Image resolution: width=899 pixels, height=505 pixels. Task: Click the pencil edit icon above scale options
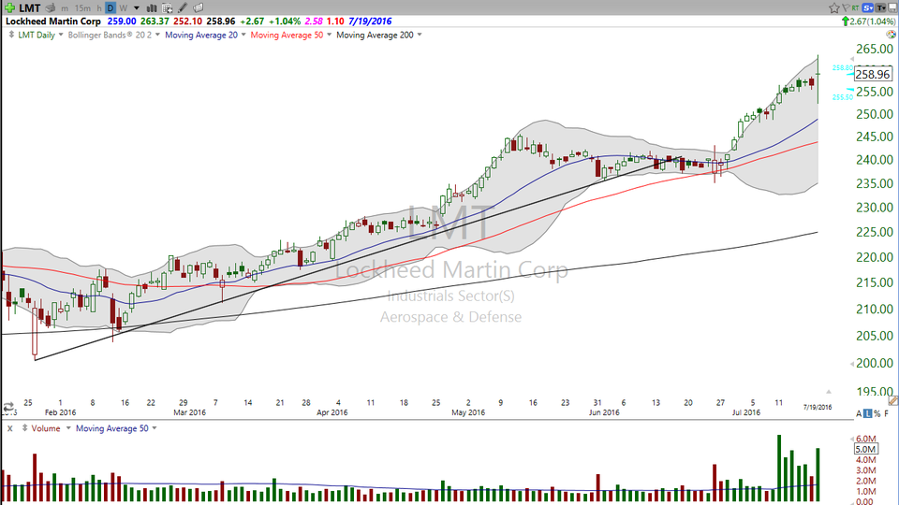click(893, 401)
